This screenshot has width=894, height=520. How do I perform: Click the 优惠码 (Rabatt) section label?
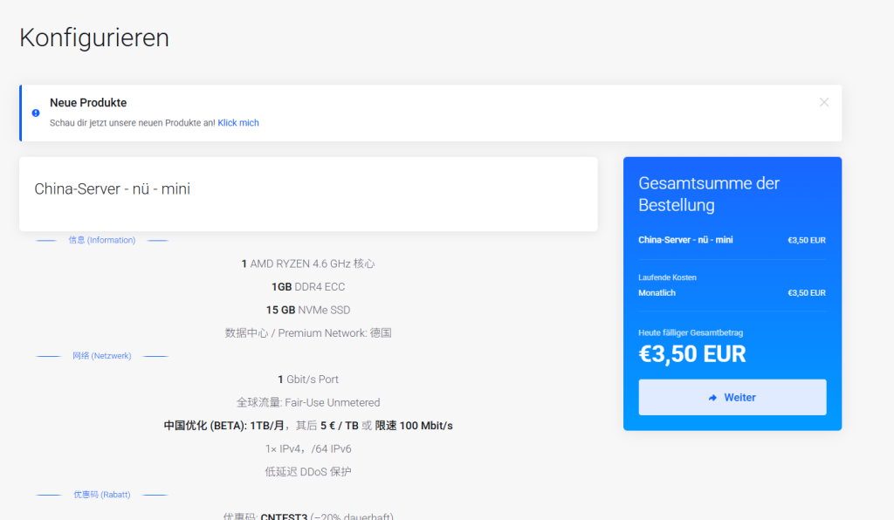point(102,495)
